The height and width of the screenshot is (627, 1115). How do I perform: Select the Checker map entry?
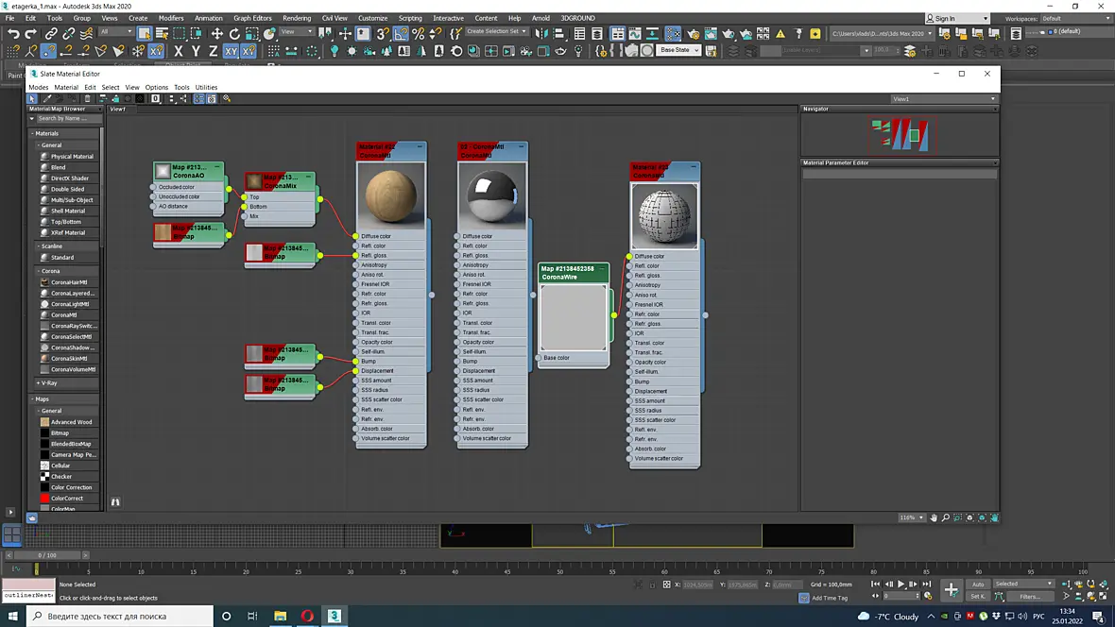60,477
